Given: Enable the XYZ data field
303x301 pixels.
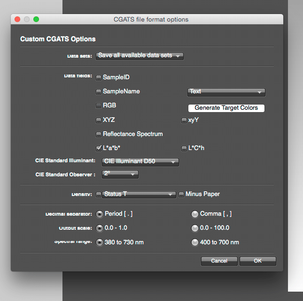Looking at the screenshot, I should [99, 120].
